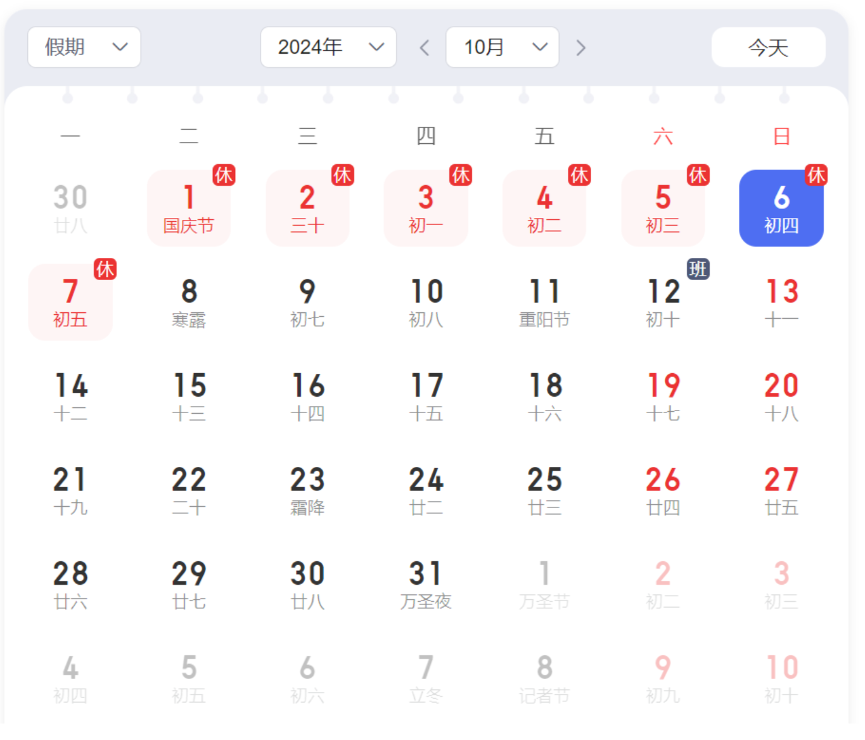Image resolution: width=865 pixels, height=740 pixels.
Task: Select November 10 初十
Action: click(781, 679)
